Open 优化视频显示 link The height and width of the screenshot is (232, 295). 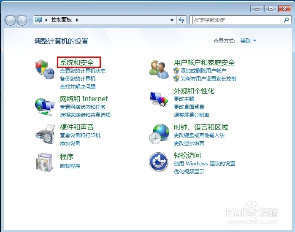point(189,171)
